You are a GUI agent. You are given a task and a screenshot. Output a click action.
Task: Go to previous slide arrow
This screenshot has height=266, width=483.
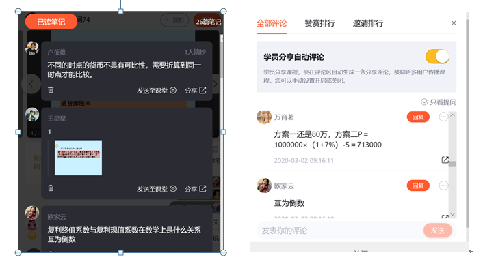tap(31, 83)
